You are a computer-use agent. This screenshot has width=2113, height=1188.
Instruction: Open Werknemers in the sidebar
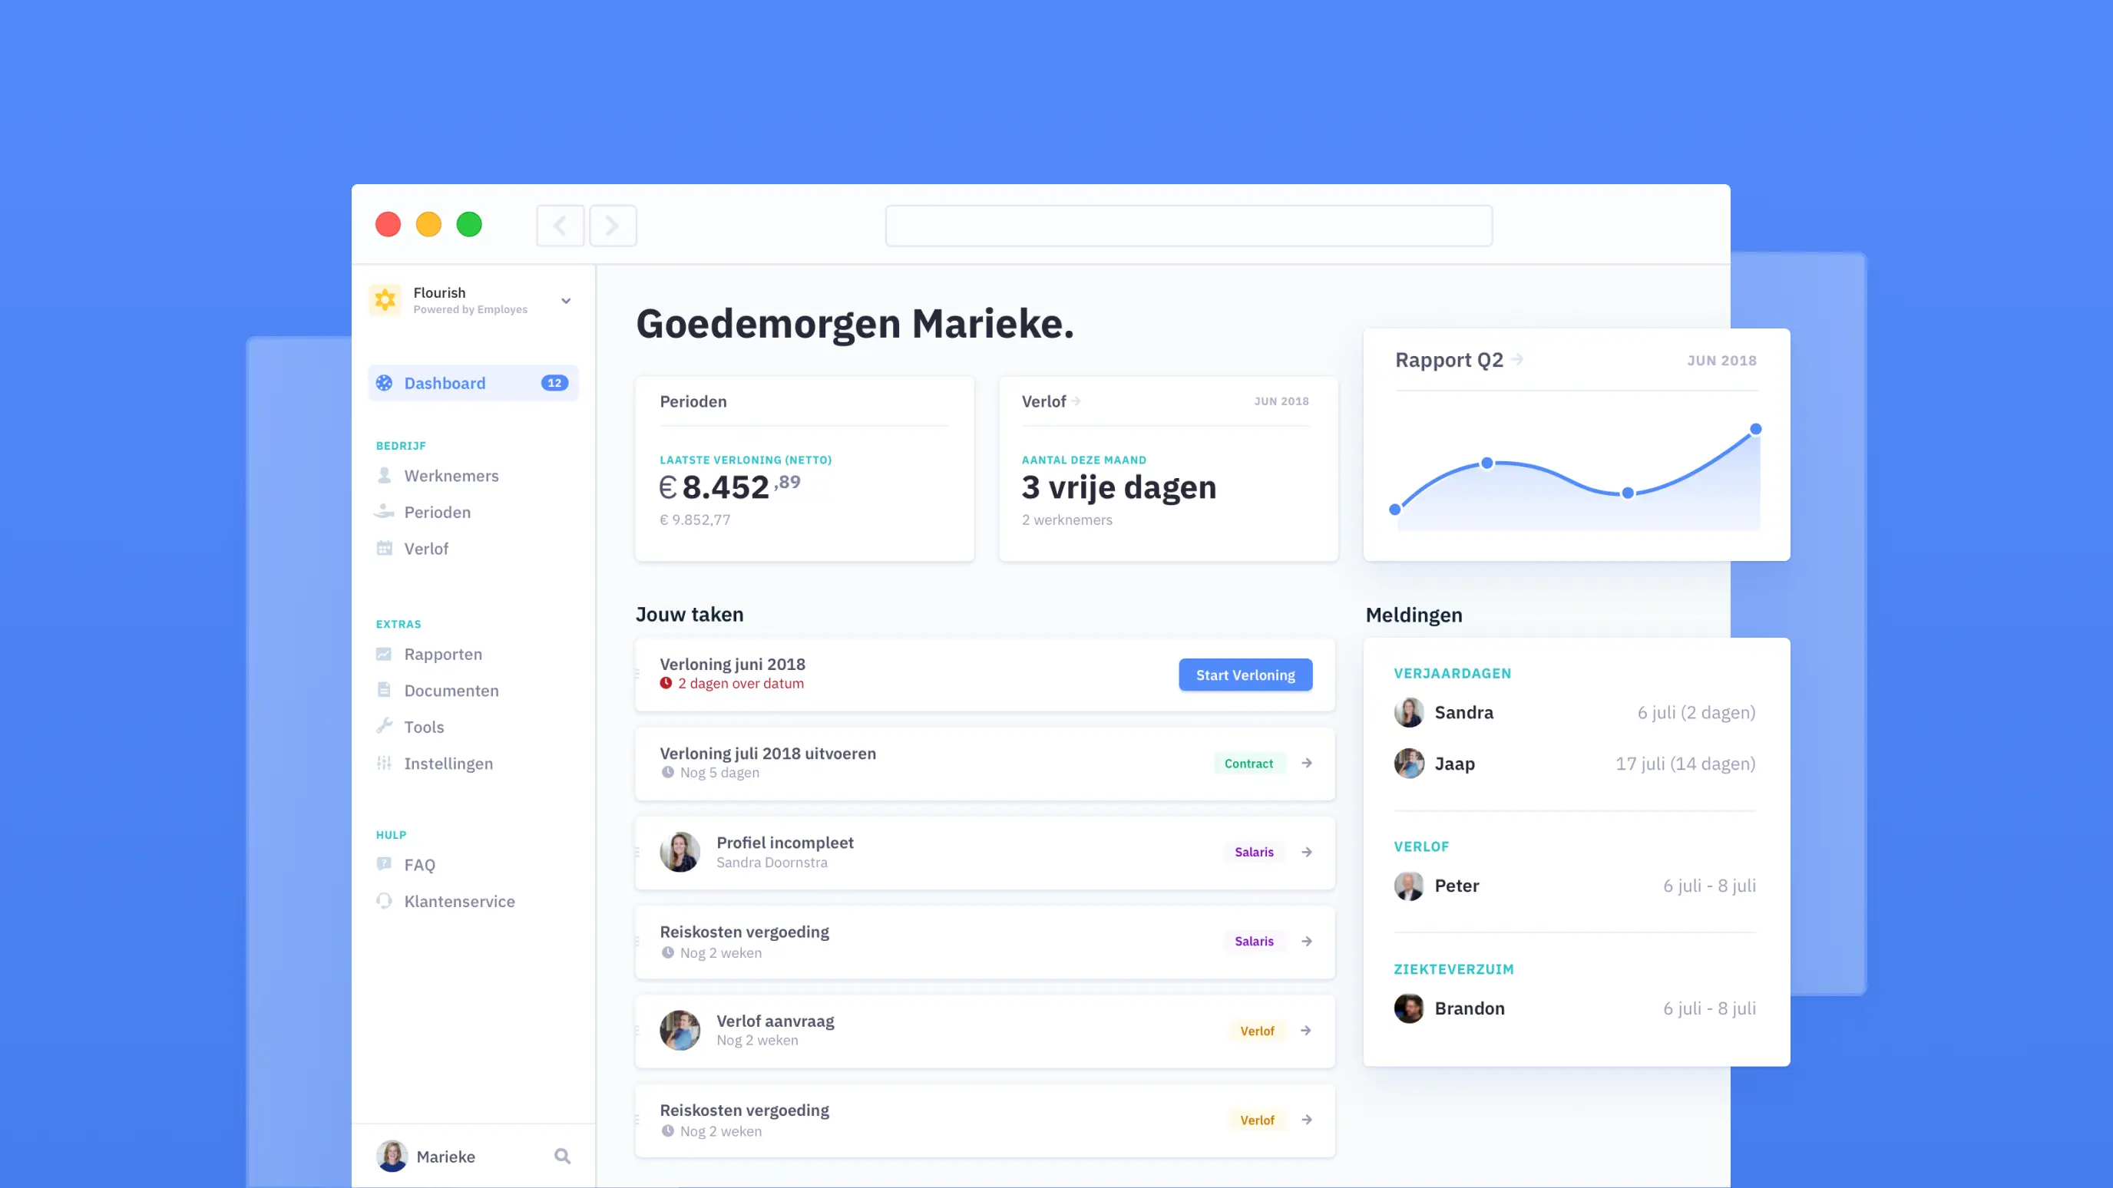(x=451, y=476)
